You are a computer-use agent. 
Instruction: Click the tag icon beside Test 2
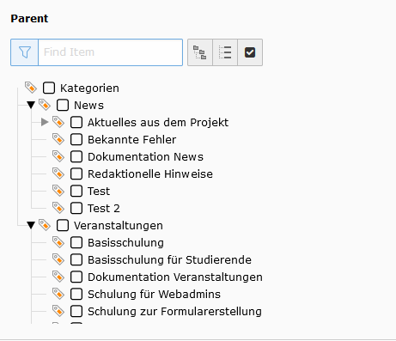58,208
